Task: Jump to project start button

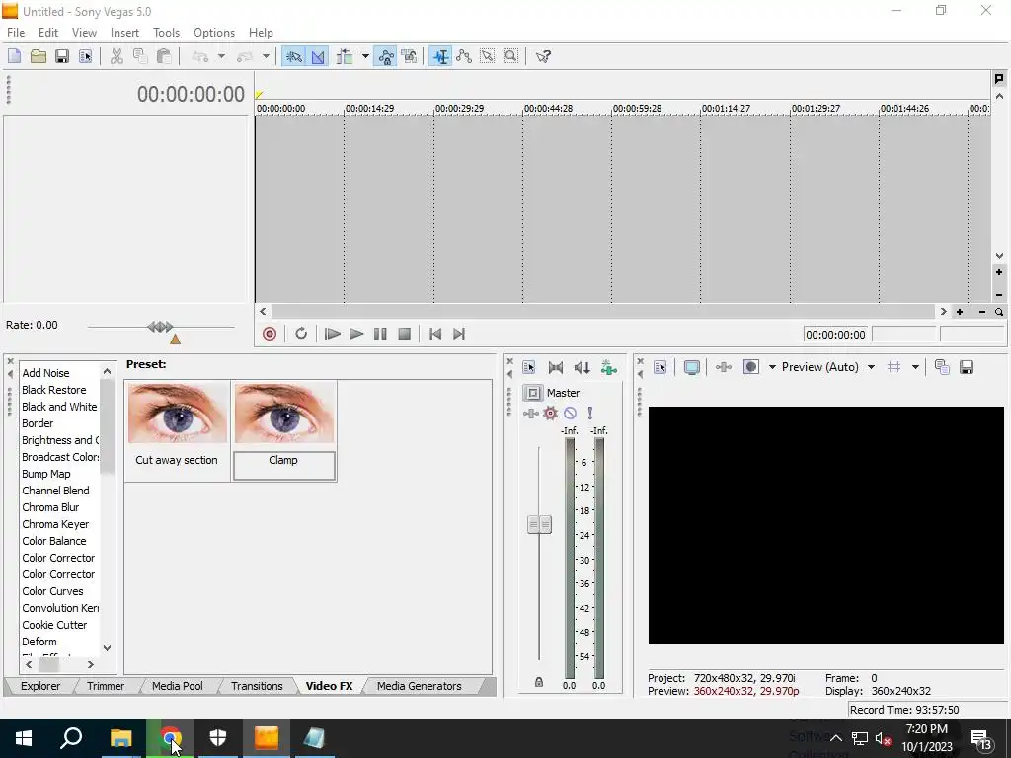Action: click(x=435, y=334)
